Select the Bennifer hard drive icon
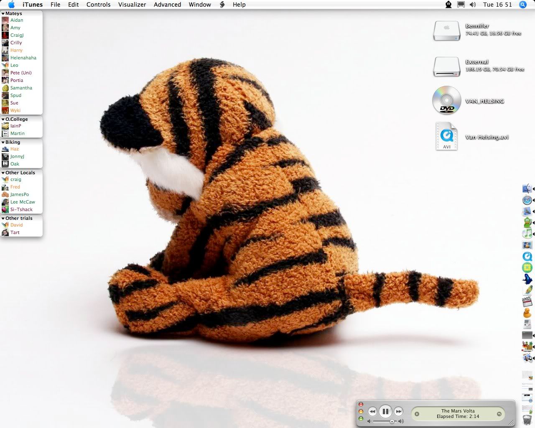The width and height of the screenshot is (535, 428). [x=446, y=31]
